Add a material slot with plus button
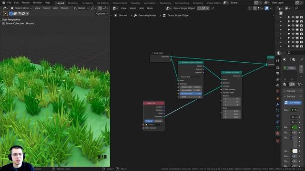The width and height of the screenshot is (305, 171). coord(301,67)
